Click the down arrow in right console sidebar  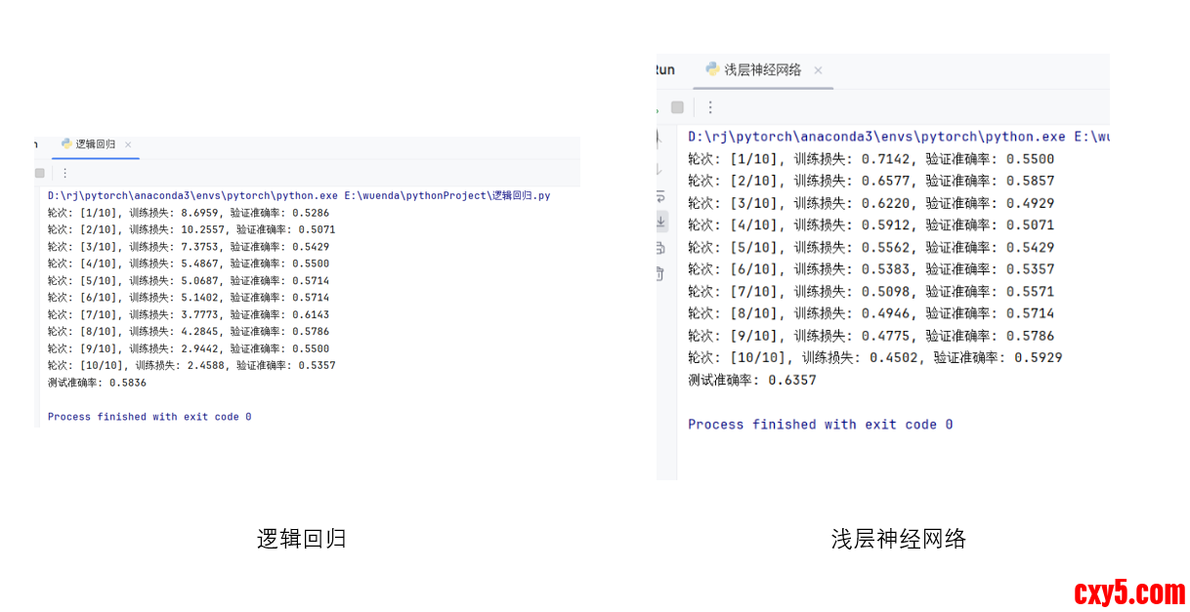point(661,168)
